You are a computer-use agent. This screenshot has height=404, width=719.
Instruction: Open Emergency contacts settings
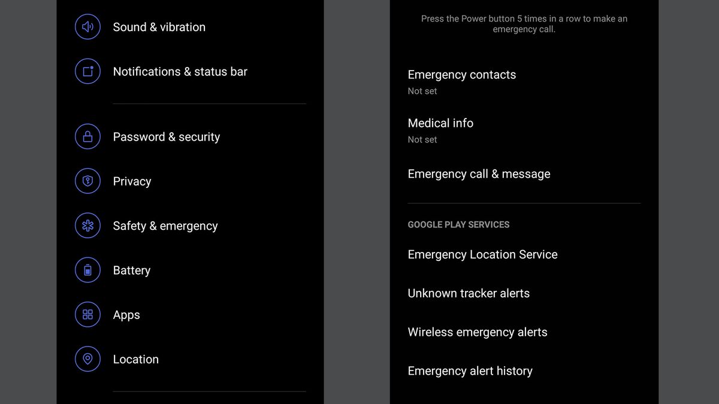(461, 75)
